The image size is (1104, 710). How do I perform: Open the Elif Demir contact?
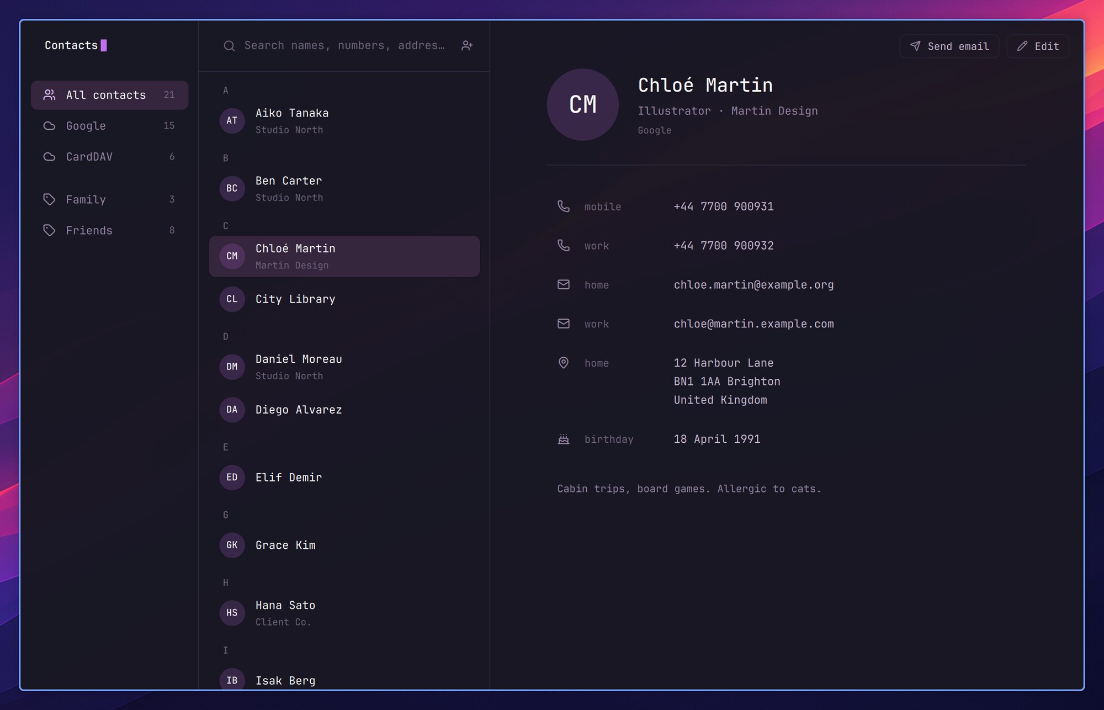(344, 478)
